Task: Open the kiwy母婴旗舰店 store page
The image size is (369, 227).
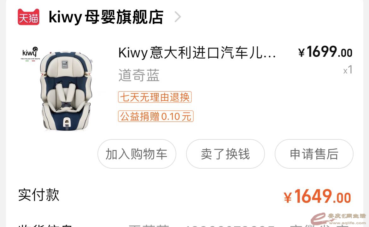Action: 106,17
